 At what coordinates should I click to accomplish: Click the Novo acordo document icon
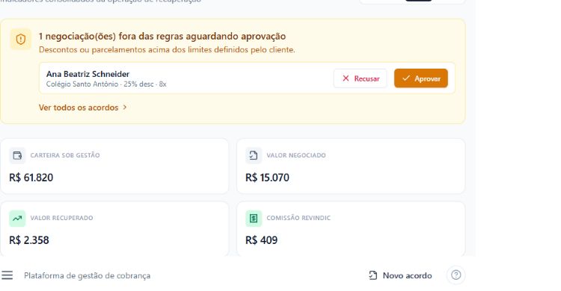373,275
